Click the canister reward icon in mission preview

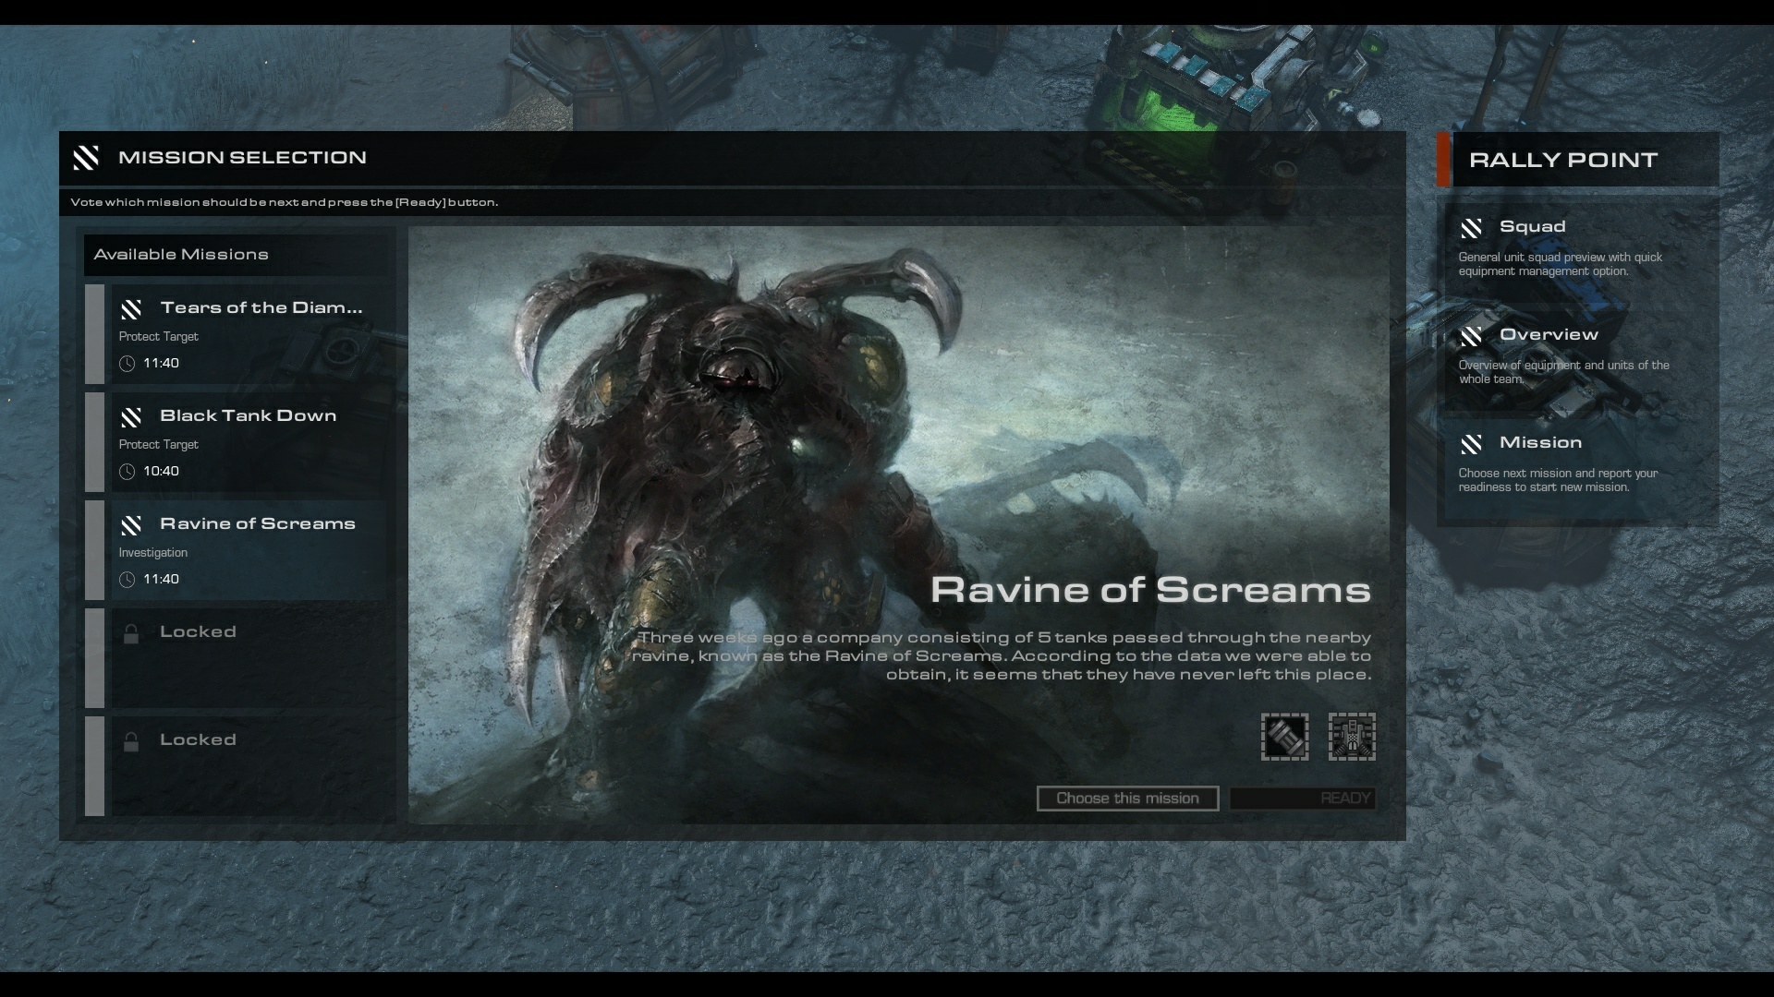1285,737
